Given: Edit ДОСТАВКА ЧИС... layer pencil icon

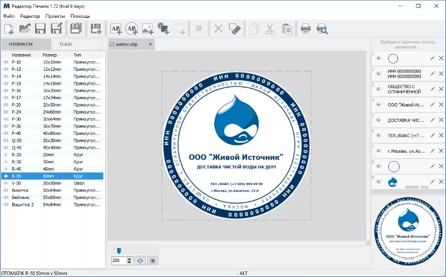Looking at the screenshot, I should 433,120.
